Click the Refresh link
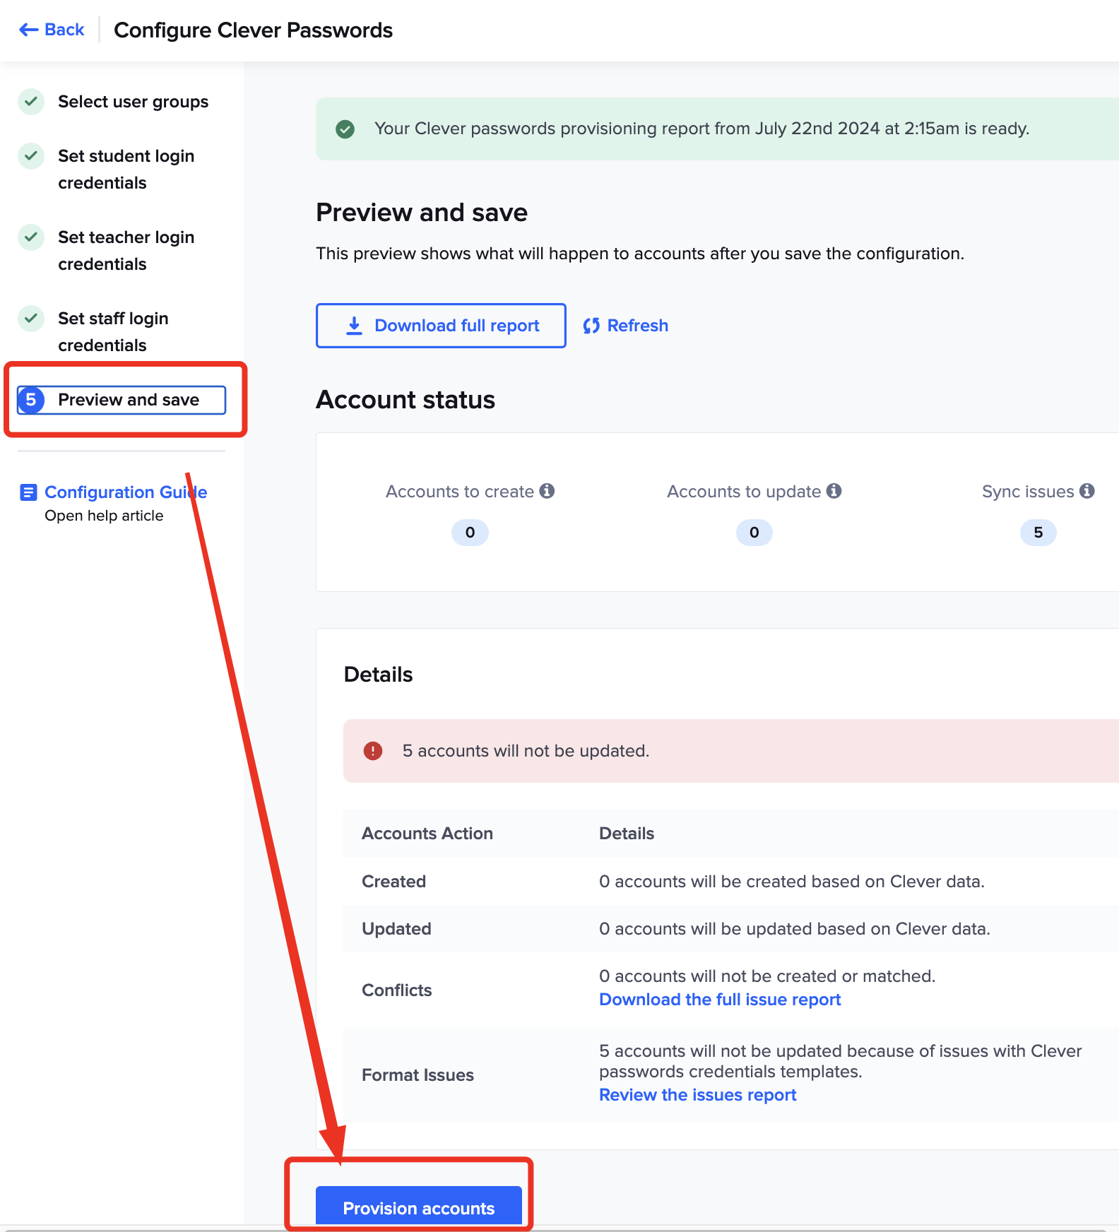 [x=637, y=325]
